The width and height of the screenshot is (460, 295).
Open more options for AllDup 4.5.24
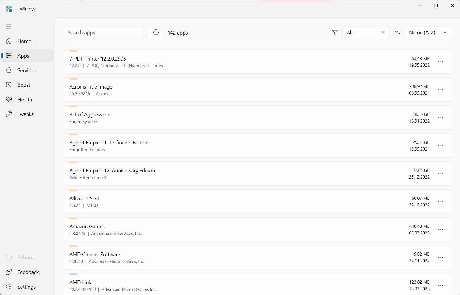pyautogui.click(x=440, y=202)
